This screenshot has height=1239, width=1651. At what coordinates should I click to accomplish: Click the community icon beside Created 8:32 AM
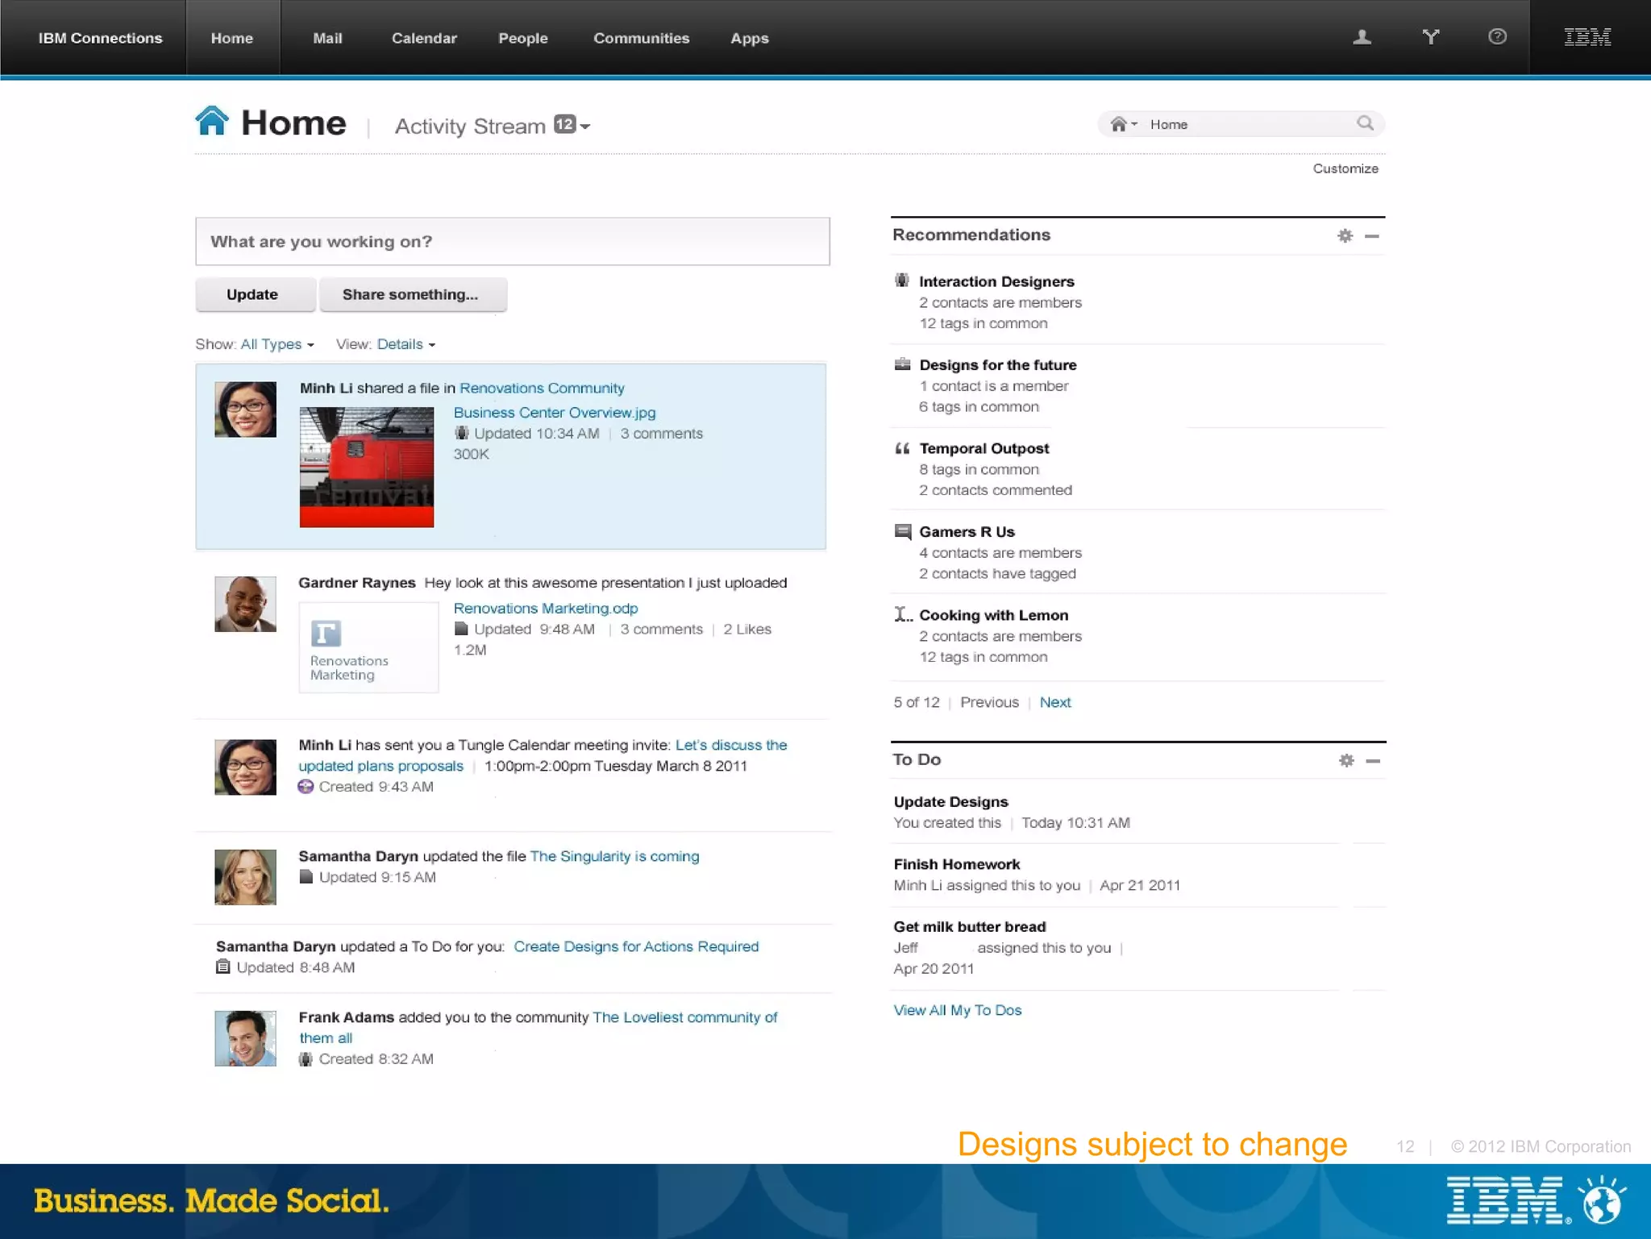coord(306,1059)
